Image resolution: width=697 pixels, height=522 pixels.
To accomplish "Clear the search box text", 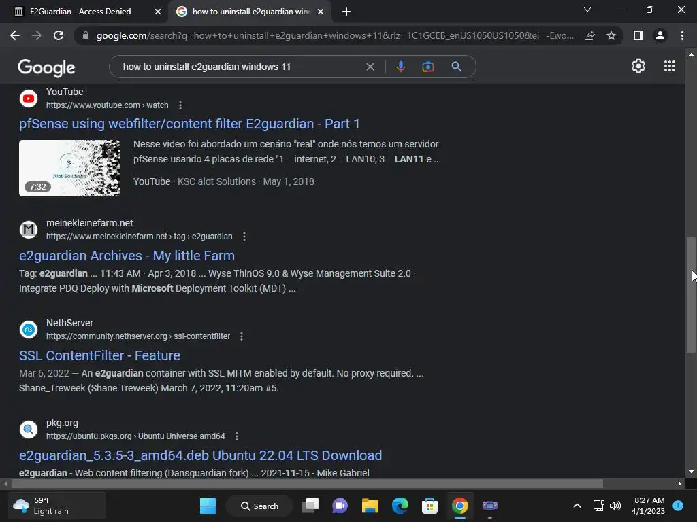I will pyautogui.click(x=370, y=67).
